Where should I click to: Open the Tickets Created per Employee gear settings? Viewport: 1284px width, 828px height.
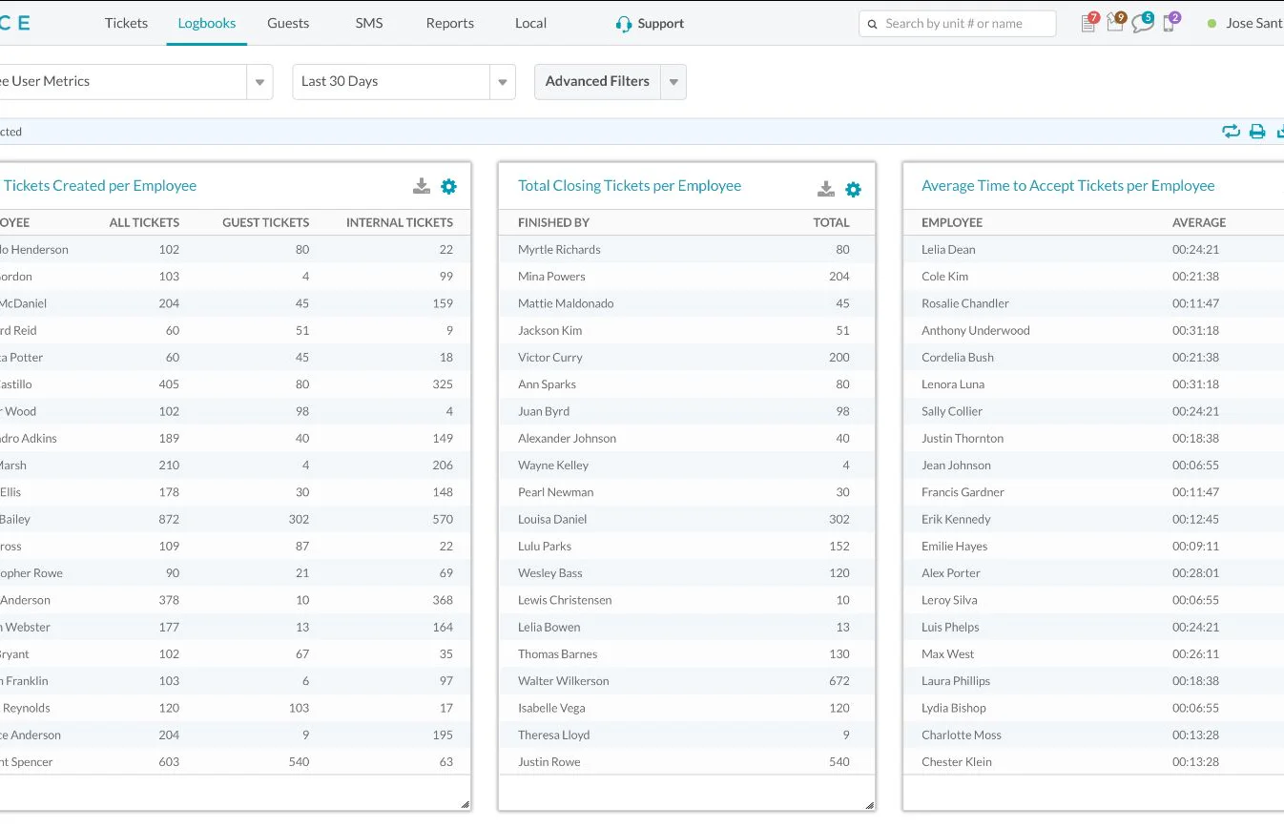448,187
